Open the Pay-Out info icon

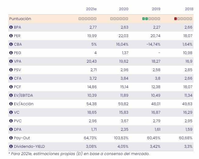pos(11,138)
